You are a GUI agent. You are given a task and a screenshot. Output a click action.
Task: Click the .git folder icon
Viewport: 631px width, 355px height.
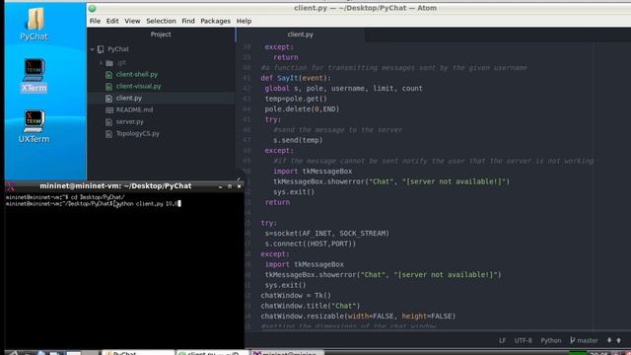(109, 63)
